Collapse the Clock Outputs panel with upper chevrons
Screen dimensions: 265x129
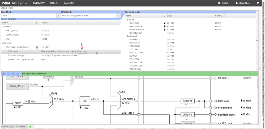(257, 41)
